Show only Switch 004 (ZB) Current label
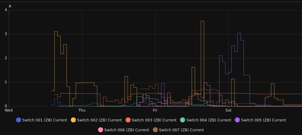This screenshot has height=135, width=302. click(x=209, y=120)
